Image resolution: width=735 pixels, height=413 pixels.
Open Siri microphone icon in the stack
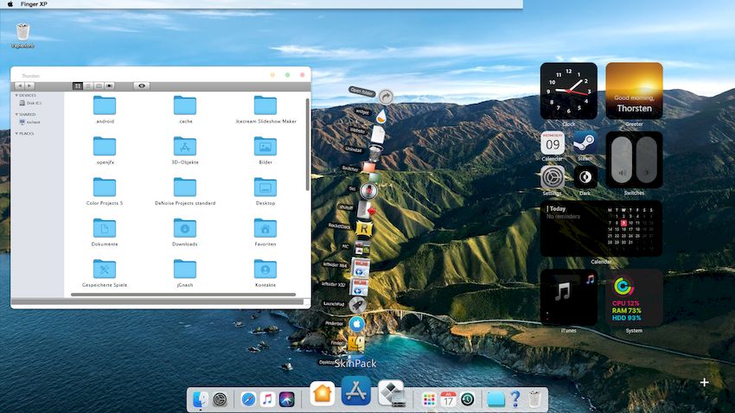click(369, 191)
